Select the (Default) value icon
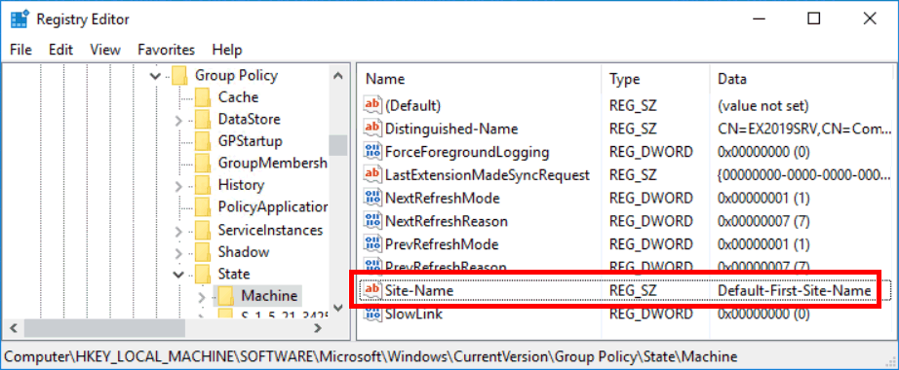 372,105
